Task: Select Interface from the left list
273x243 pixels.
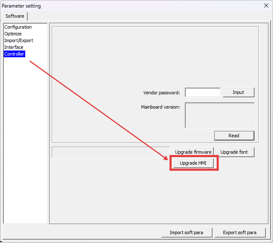Action: click(x=14, y=47)
